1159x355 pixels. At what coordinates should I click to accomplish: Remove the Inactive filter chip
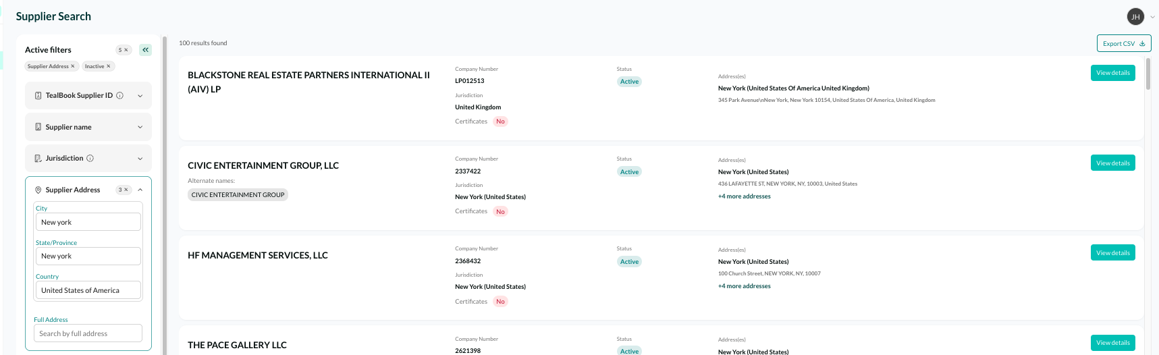pyautogui.click(x=109, y=66)
